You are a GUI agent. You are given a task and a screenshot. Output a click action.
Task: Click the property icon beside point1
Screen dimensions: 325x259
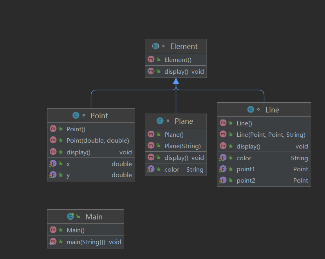[223, 169]
